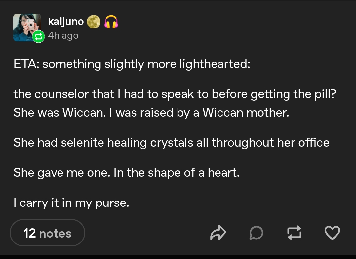The width and height of the screenshot is (356, 259).
Task: Share the post via the arrow icon
Action: (x=218, y=233)
